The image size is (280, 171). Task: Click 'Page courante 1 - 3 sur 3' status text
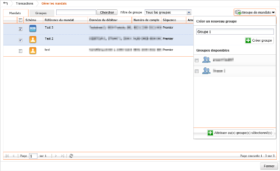tap(258, 156)
